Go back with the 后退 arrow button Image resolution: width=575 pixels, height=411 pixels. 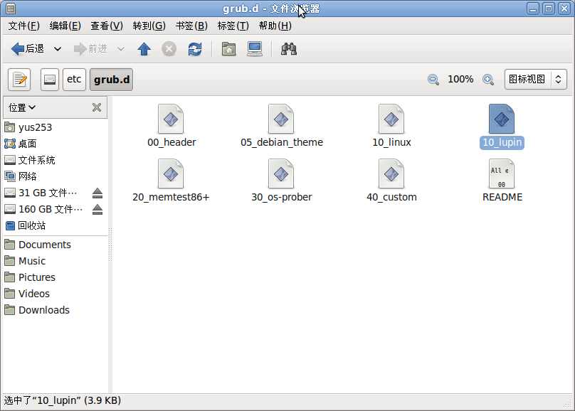(28, 49)
